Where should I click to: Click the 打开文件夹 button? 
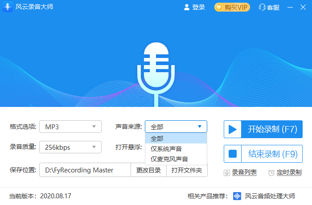[187, 170]
